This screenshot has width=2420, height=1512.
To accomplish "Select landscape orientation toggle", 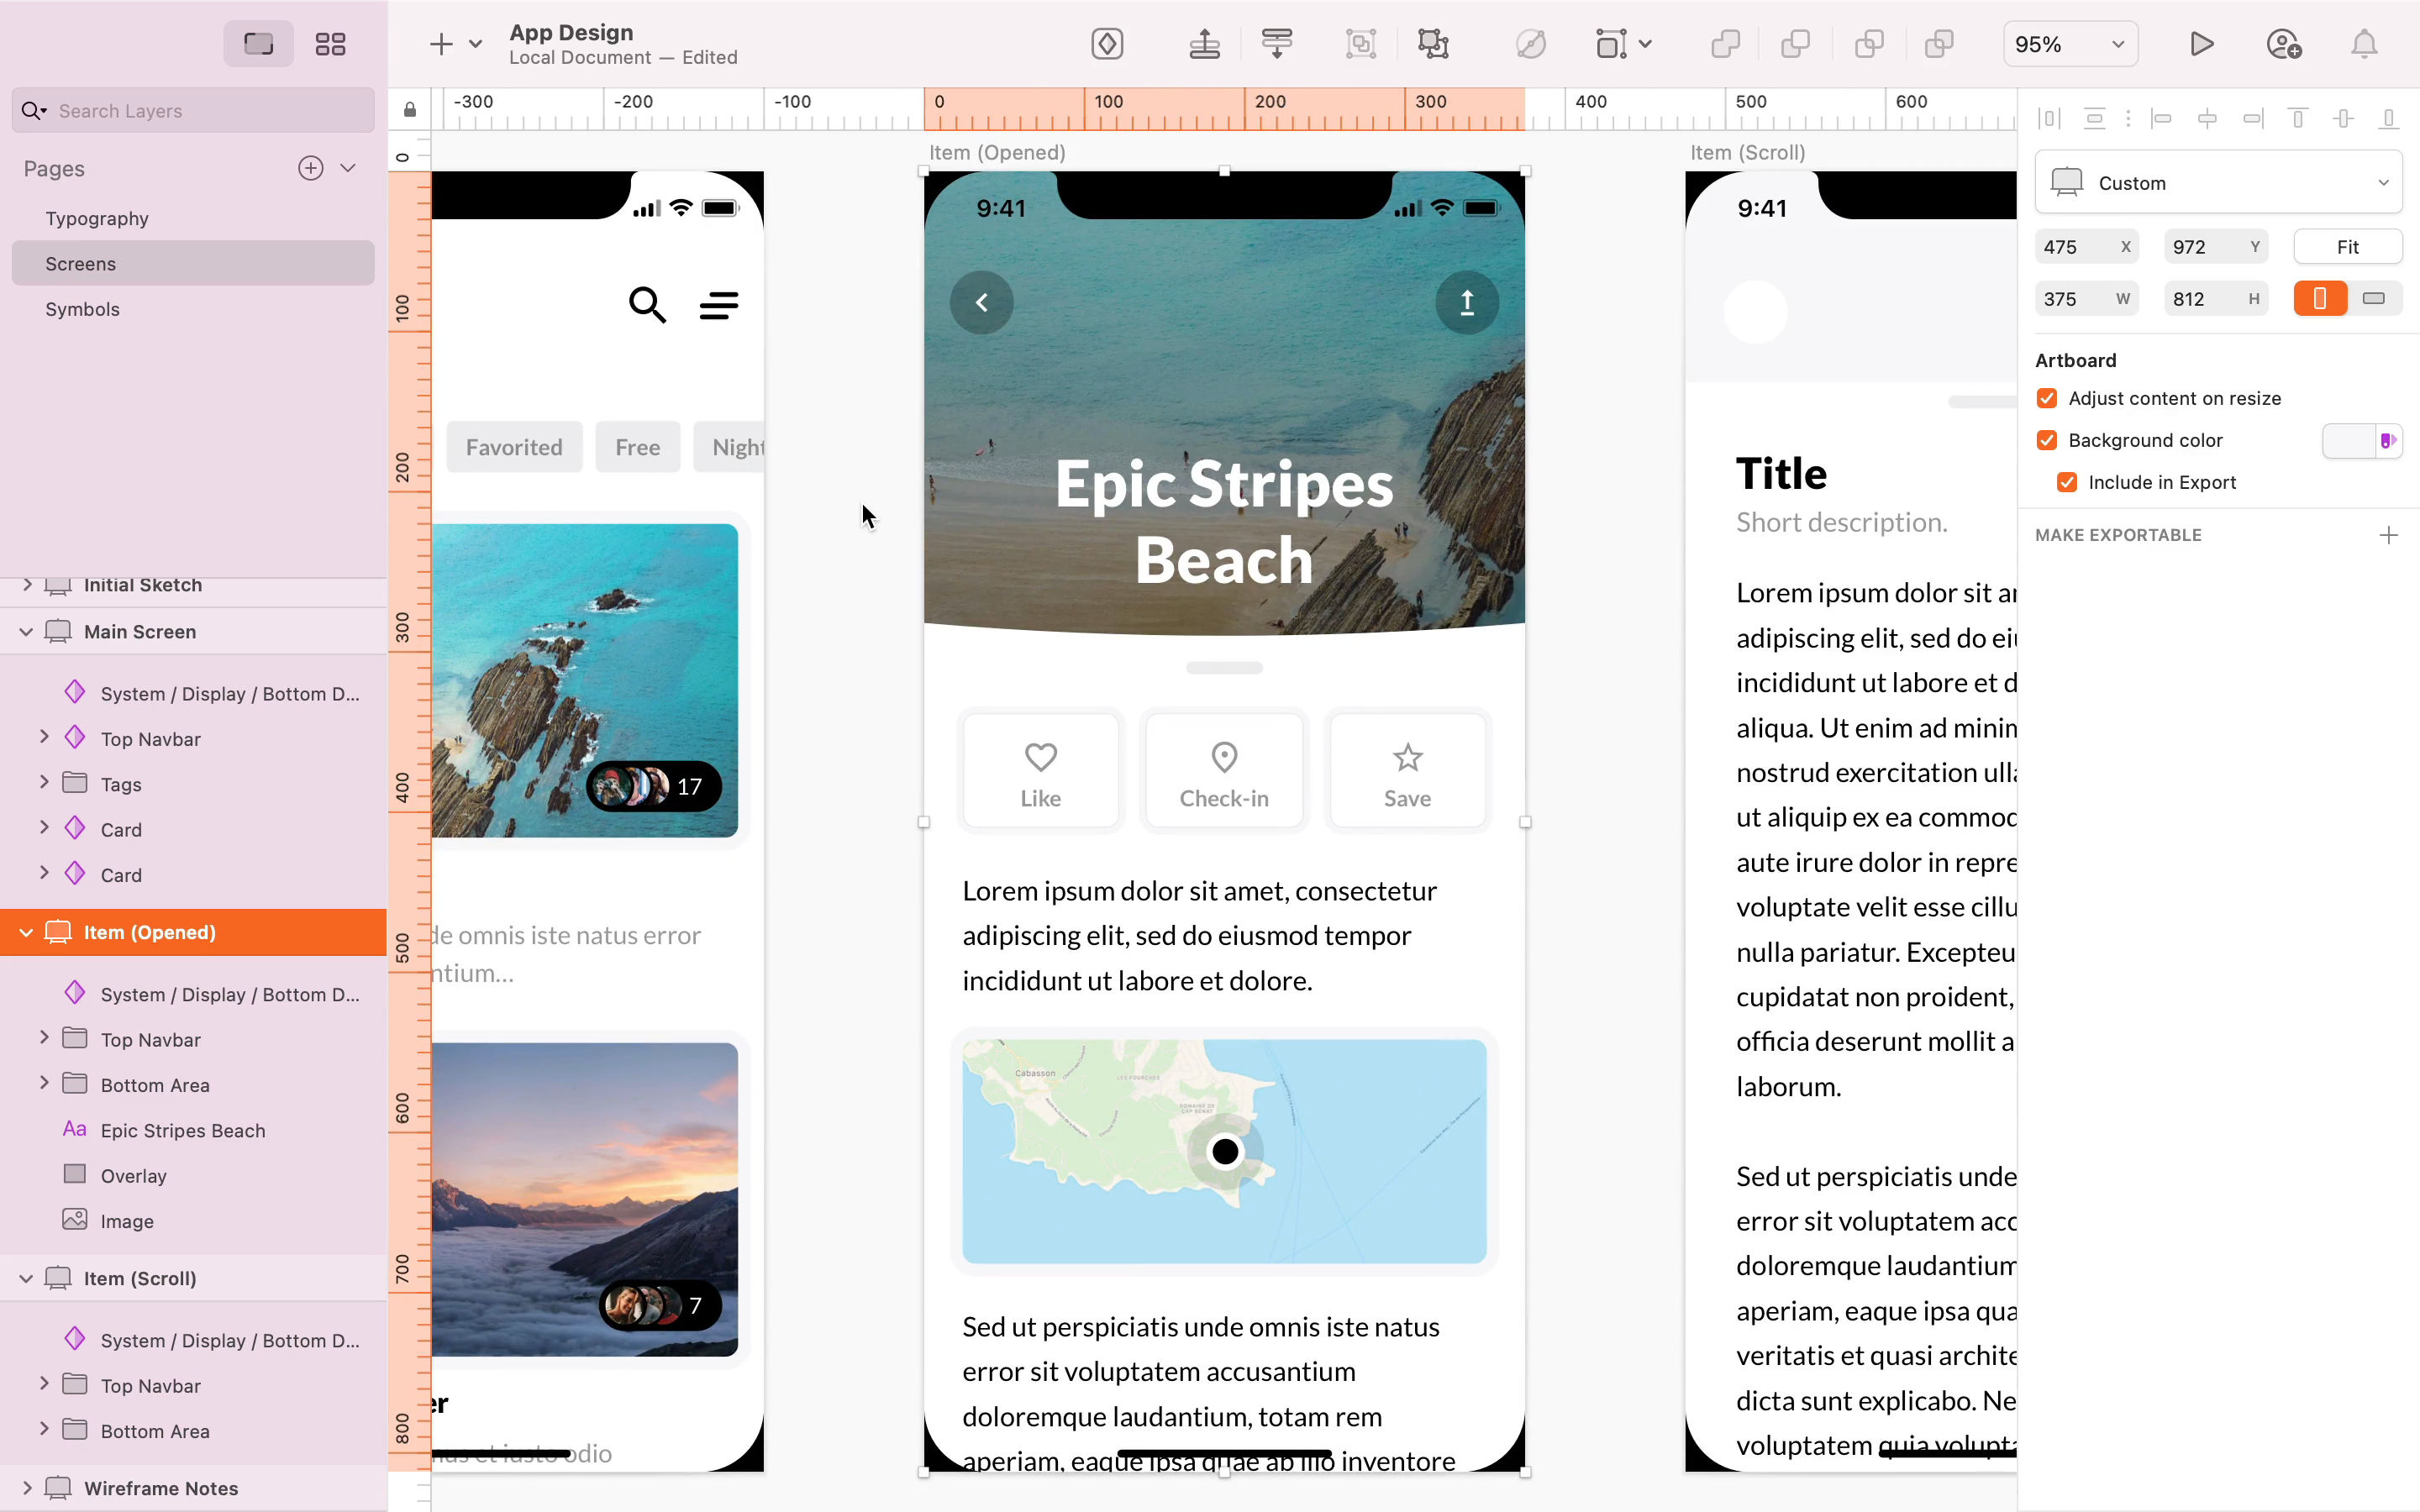I will click(2374, 298).
